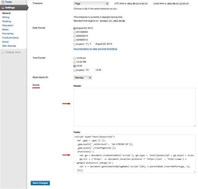Select the Custom date format radio
Viewport: 198px width, 189px height.
(x=74, y=44)
